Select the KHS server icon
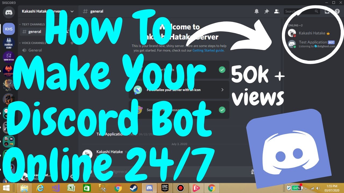This screenshot has width=344, height=193. (9, 29)
